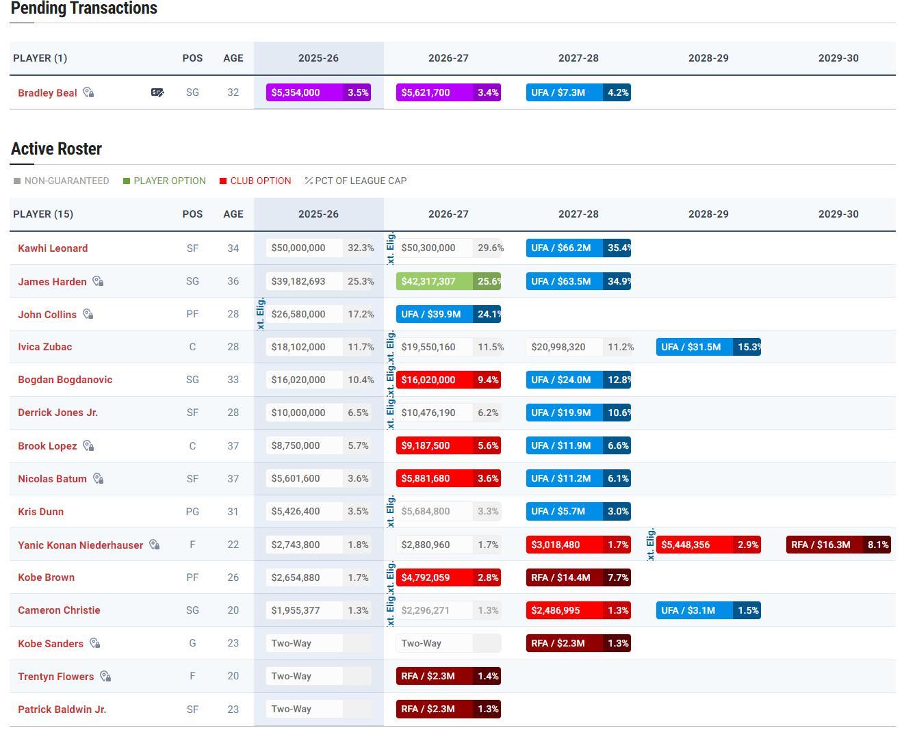The width and height of the screenshot is (904, 730).
Task: Click the contract signing icon in Bradley Beal's row
Action: coord(157,92)
